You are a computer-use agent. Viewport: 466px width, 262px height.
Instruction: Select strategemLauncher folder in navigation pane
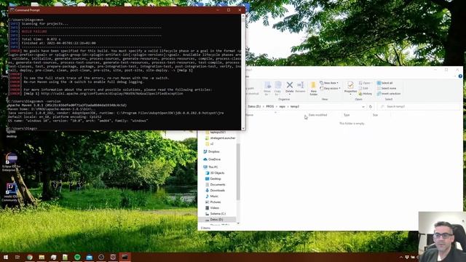click(220, 138)
